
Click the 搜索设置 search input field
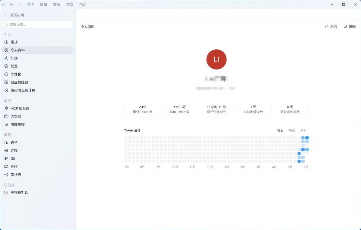[38, 24]
